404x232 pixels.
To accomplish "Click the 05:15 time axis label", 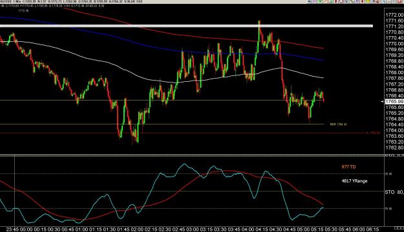I will pos(317,229).
